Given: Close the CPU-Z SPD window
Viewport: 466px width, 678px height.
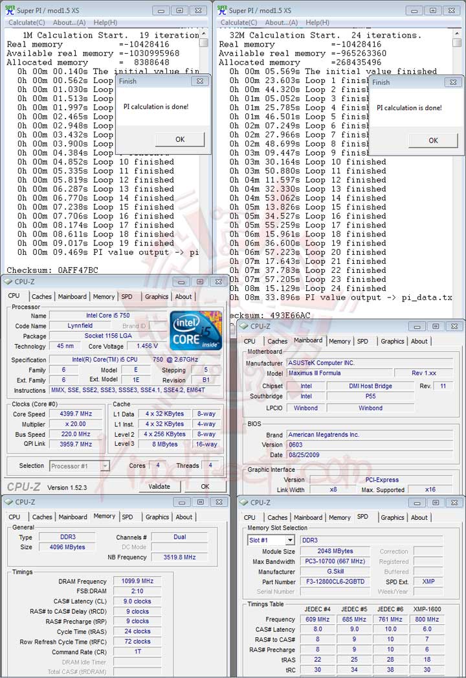Looking at the screenshot, I should [x=454, y=502].
